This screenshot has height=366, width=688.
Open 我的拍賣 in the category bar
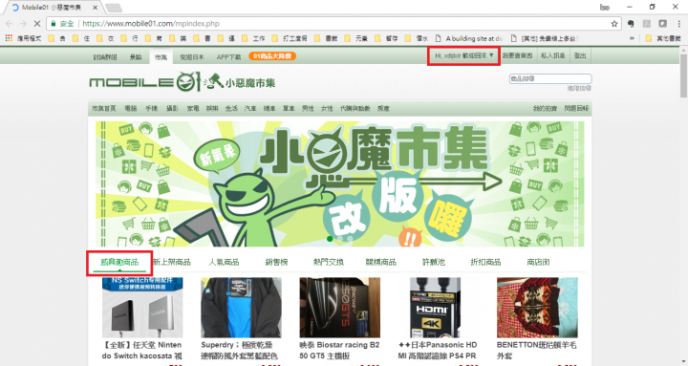[545, 108]
